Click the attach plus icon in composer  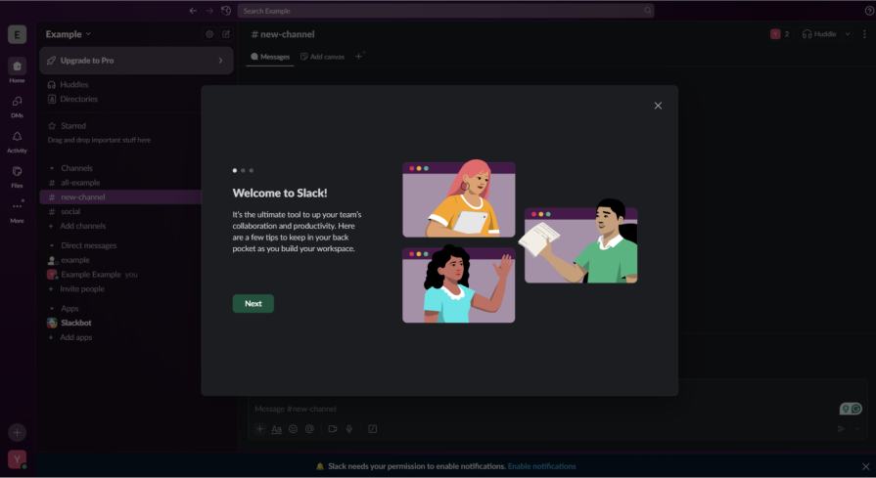[x=259, y=429]
